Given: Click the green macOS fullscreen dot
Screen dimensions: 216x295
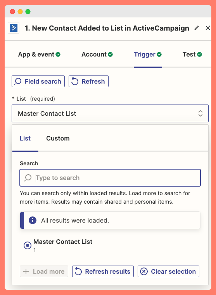Looking at the screenshot, I should (x=28, y=12).
